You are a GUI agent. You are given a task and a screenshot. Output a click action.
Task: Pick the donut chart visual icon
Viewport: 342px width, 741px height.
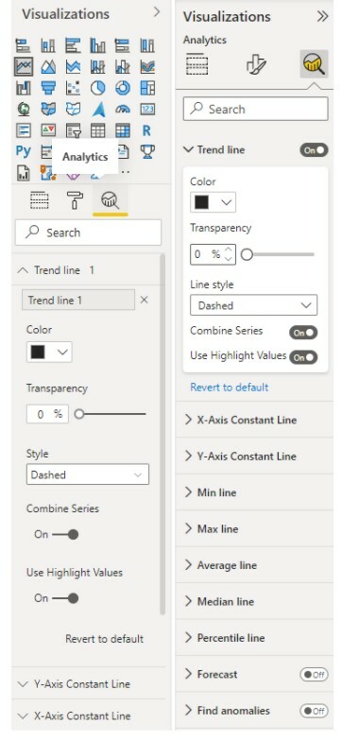coord(123,88)
